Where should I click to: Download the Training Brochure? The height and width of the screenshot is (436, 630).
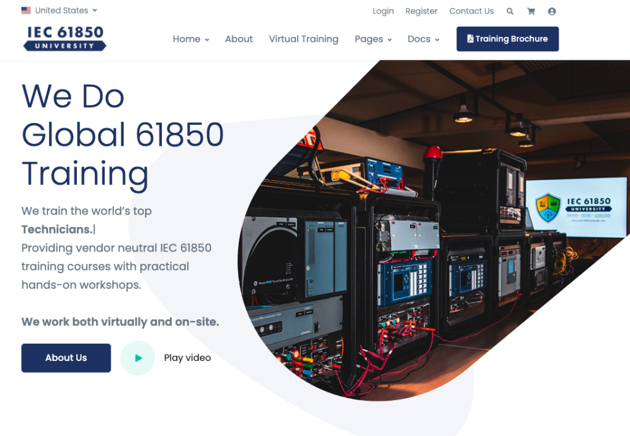[x=507, y=38]
